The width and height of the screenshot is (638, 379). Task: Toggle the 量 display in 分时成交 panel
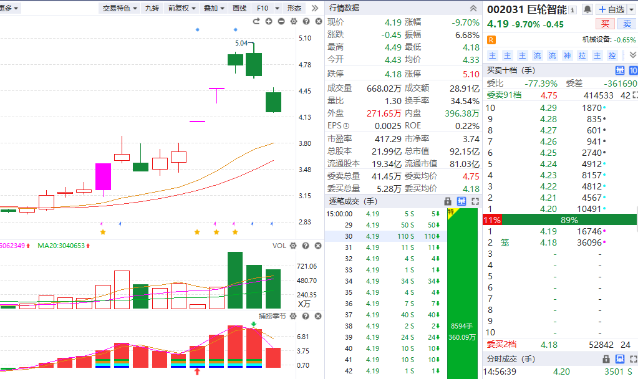pyautogui.click(x=619, y=359)
